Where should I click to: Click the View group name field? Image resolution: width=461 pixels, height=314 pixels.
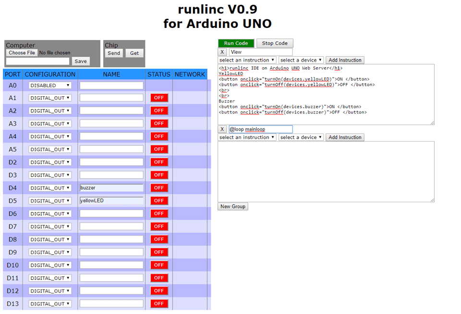click(261, 52)
